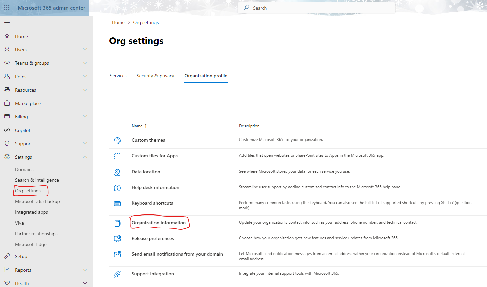Switch to the Services tab
This screenshot has width=487, height=287.
pos(118,76)
